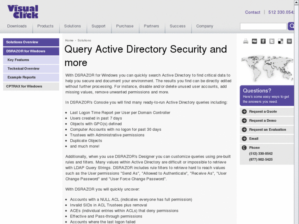Click the Request a Quote link
The width and height of the screenshot is (299, 224).
(x=263, y=111)
